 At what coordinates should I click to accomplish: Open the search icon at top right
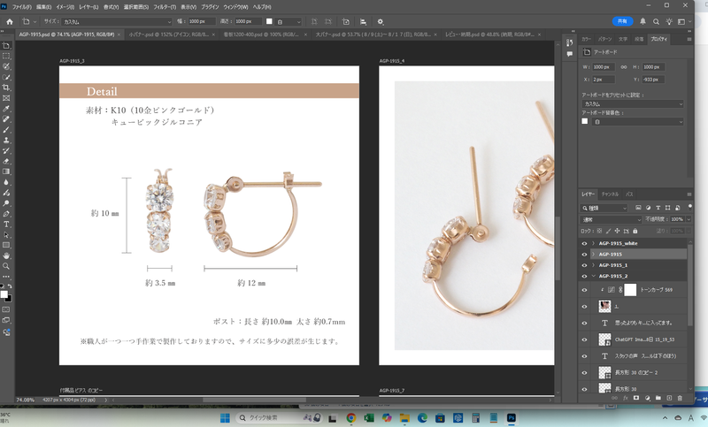tap(656, 21)
